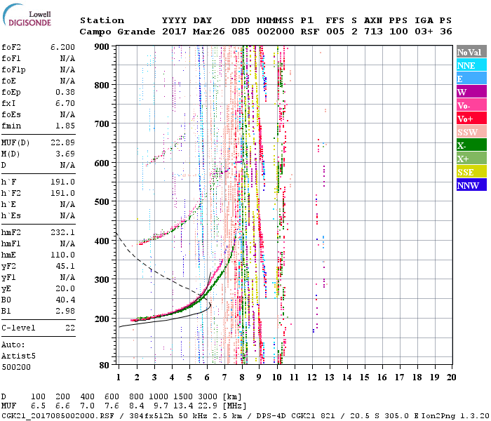This screenshot has height=421, width=491.
Task: Click the MUF 13.4 value for 1500 km
Action: 183,406
